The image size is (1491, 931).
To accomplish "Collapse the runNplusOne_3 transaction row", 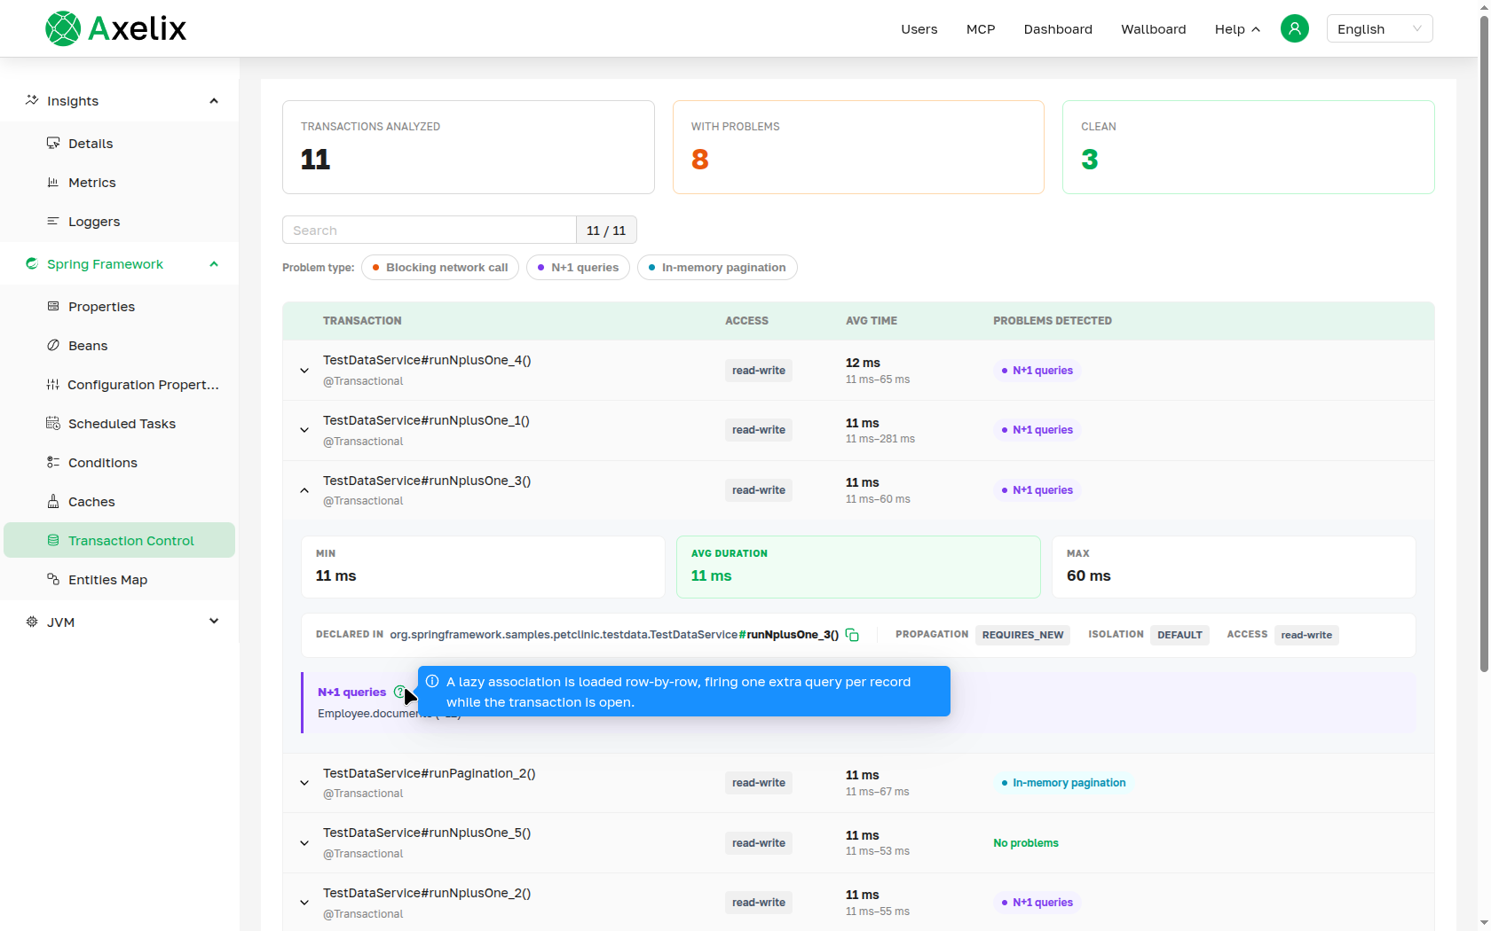I will pos(304,490).
